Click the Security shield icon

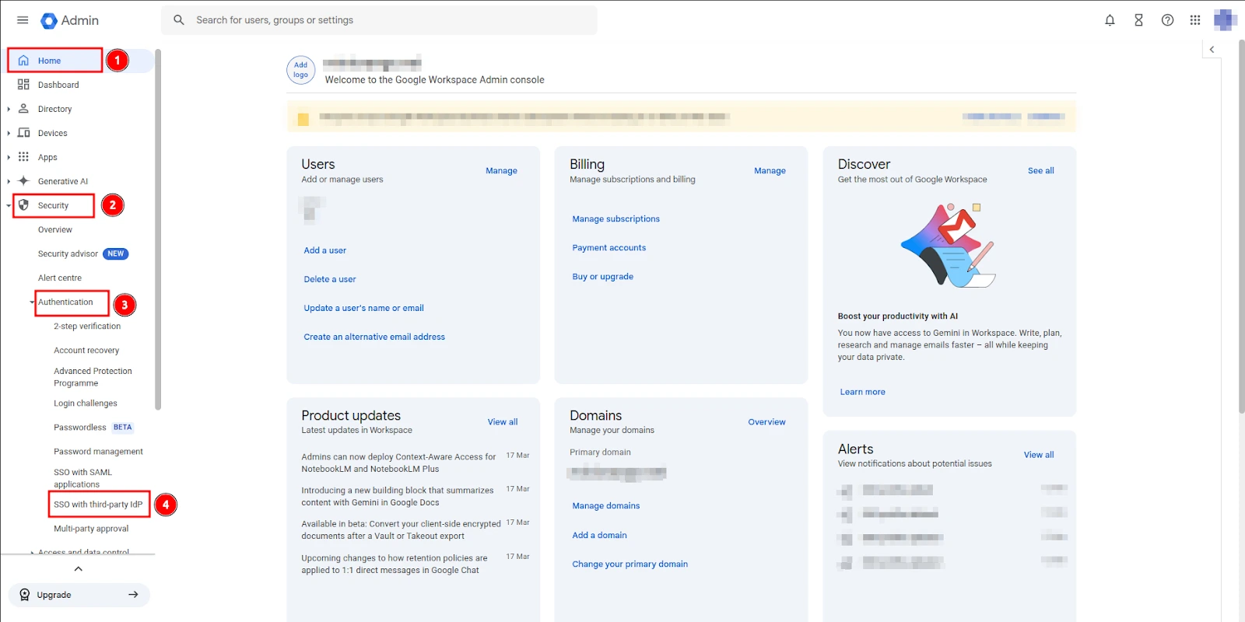tap(23, 205)
